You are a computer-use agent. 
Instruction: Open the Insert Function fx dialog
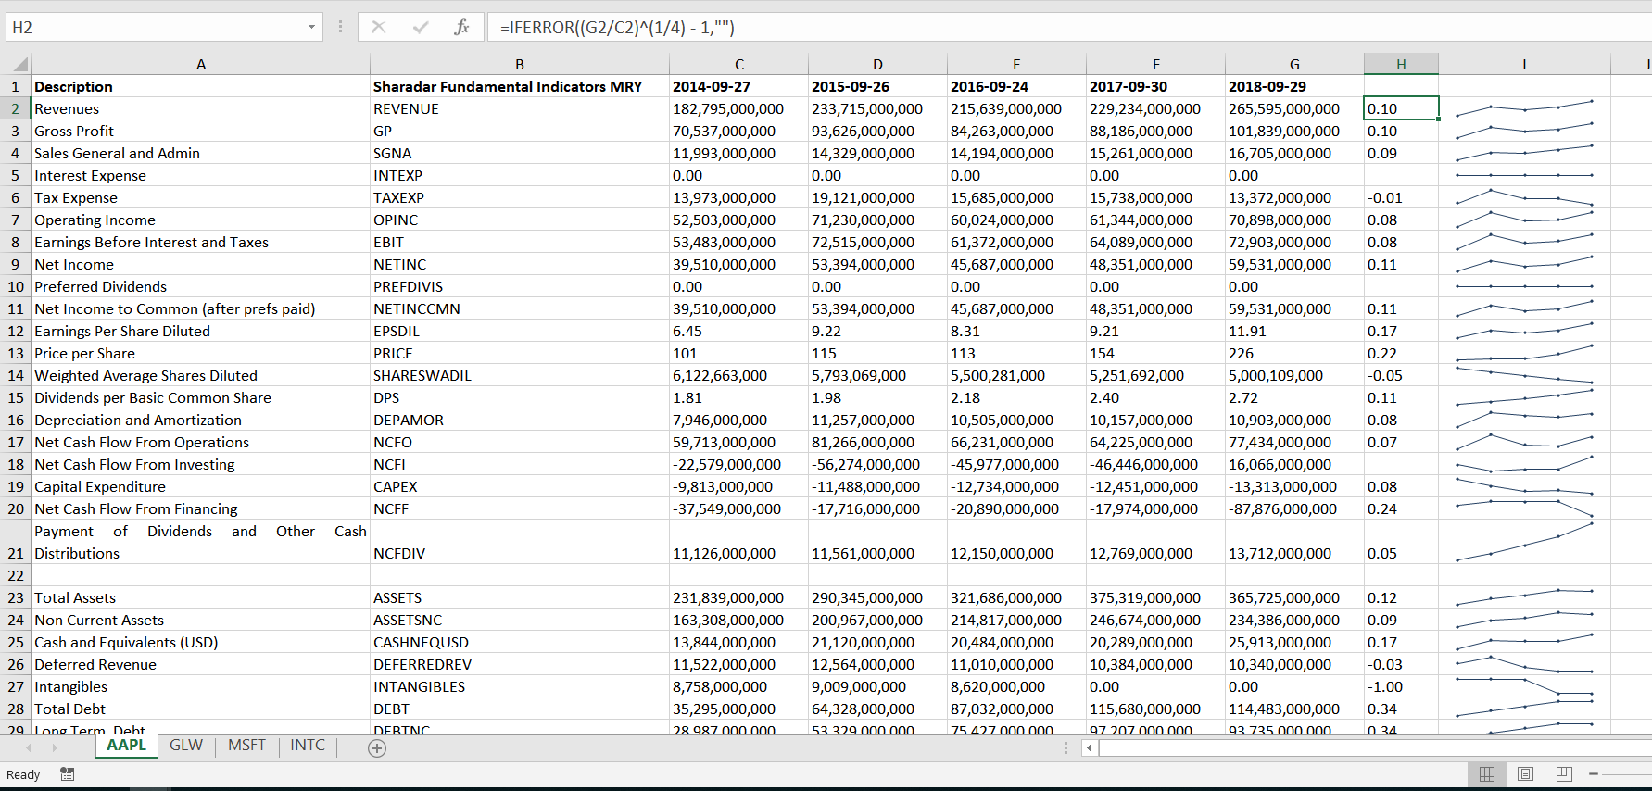461,27
